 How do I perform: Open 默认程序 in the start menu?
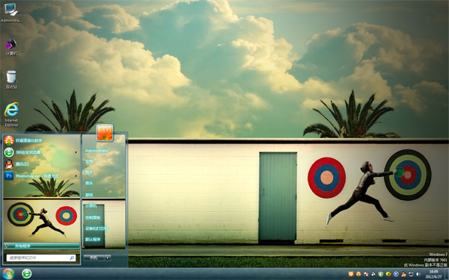[93, 240]
